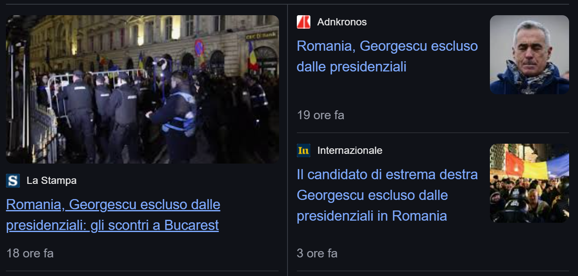The image size is (578, 276).
Task: Select the '19 ore fa' timestamp
Action: (x=321, y=115)
